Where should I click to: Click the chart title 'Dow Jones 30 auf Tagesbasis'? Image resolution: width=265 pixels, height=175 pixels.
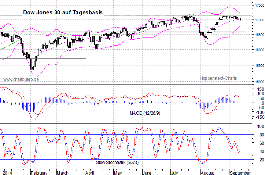63,12
